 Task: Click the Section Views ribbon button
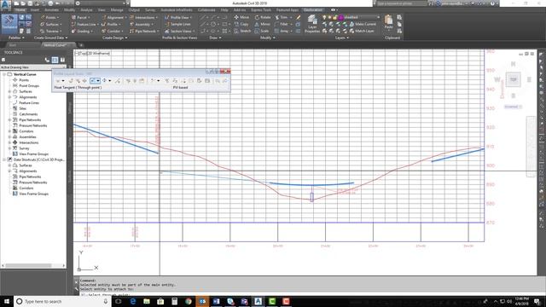click(x=180, y=32)
